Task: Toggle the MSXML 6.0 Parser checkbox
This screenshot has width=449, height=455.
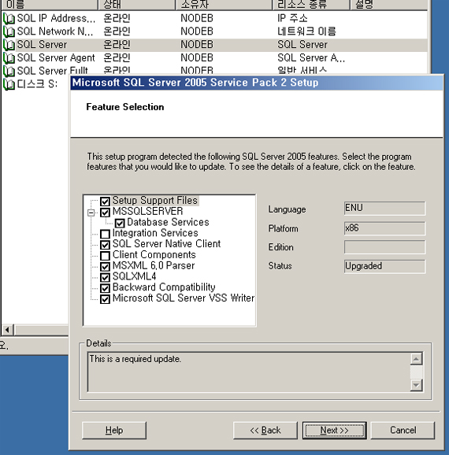Action: click(x=105, y=266)
